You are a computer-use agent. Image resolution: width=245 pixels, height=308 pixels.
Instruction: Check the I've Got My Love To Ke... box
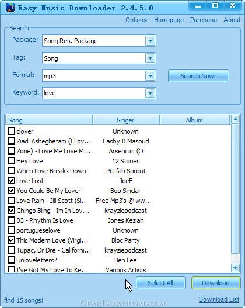point(11,269)
